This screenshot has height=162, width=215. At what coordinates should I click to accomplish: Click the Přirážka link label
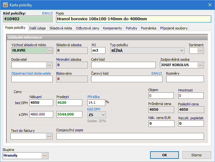pos(93,97)
